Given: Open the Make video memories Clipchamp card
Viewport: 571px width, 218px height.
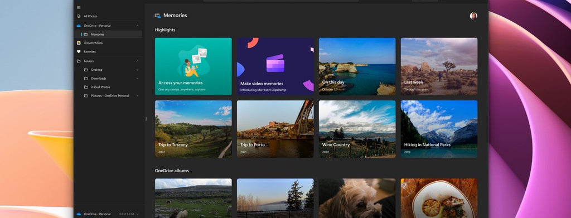Looking at the screenshot, I should click(275, 66).
